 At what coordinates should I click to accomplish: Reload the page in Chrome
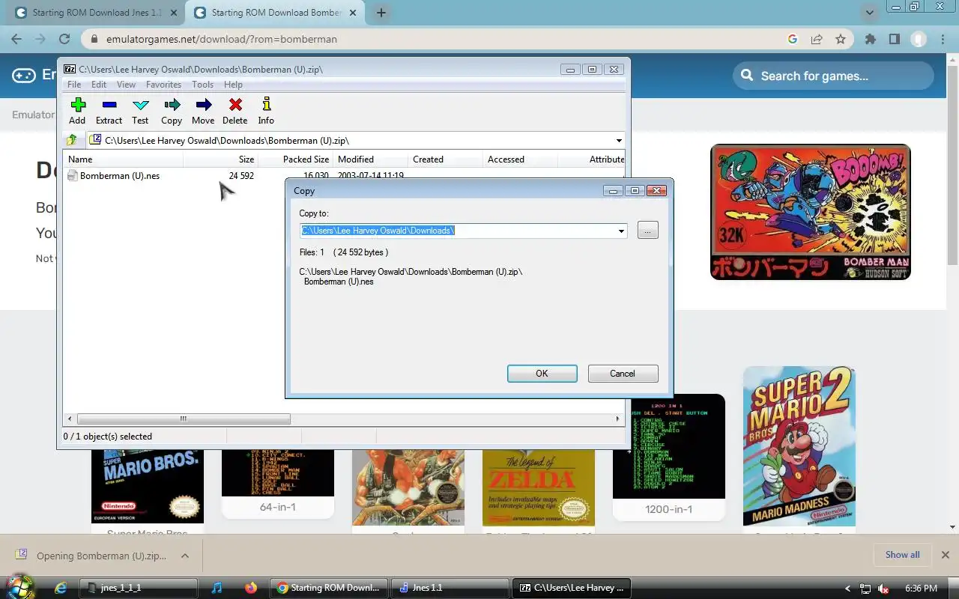coord(64,39)
